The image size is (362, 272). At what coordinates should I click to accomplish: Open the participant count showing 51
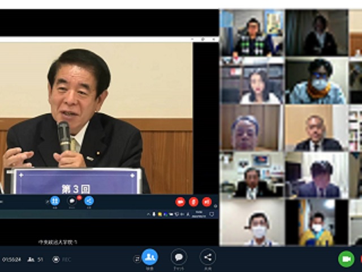[x=36, y=260]
